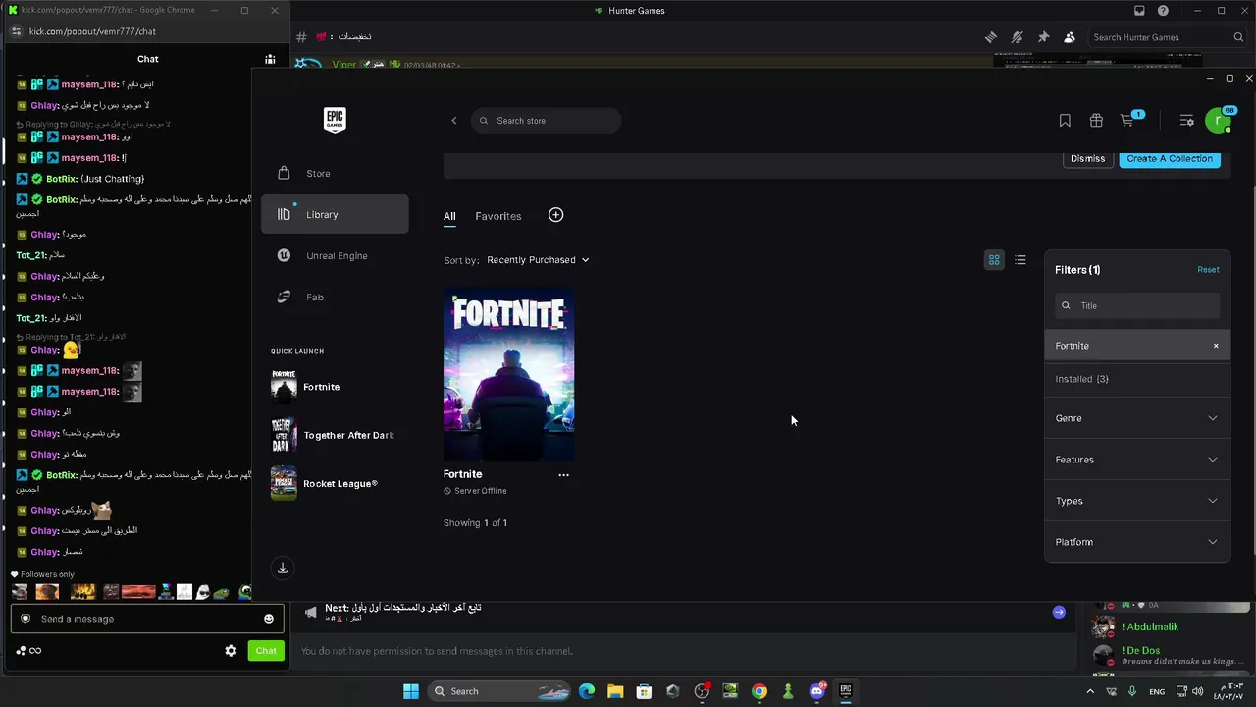Open Abdulmalik member in Discord list

click(x=1150, y=626)
